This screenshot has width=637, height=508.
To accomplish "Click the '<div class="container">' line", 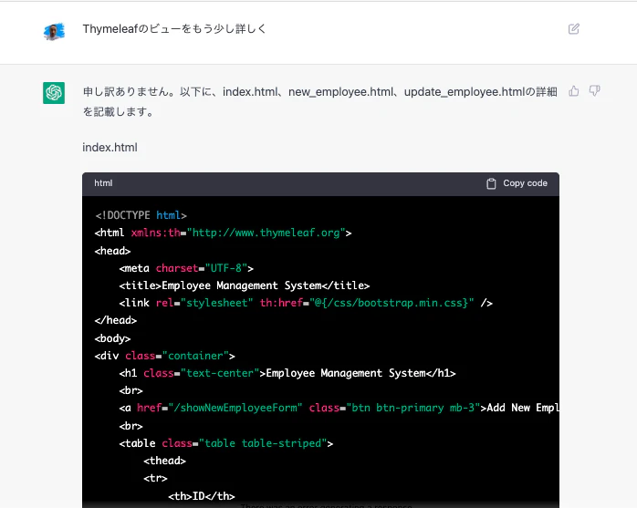I will 165,356.
